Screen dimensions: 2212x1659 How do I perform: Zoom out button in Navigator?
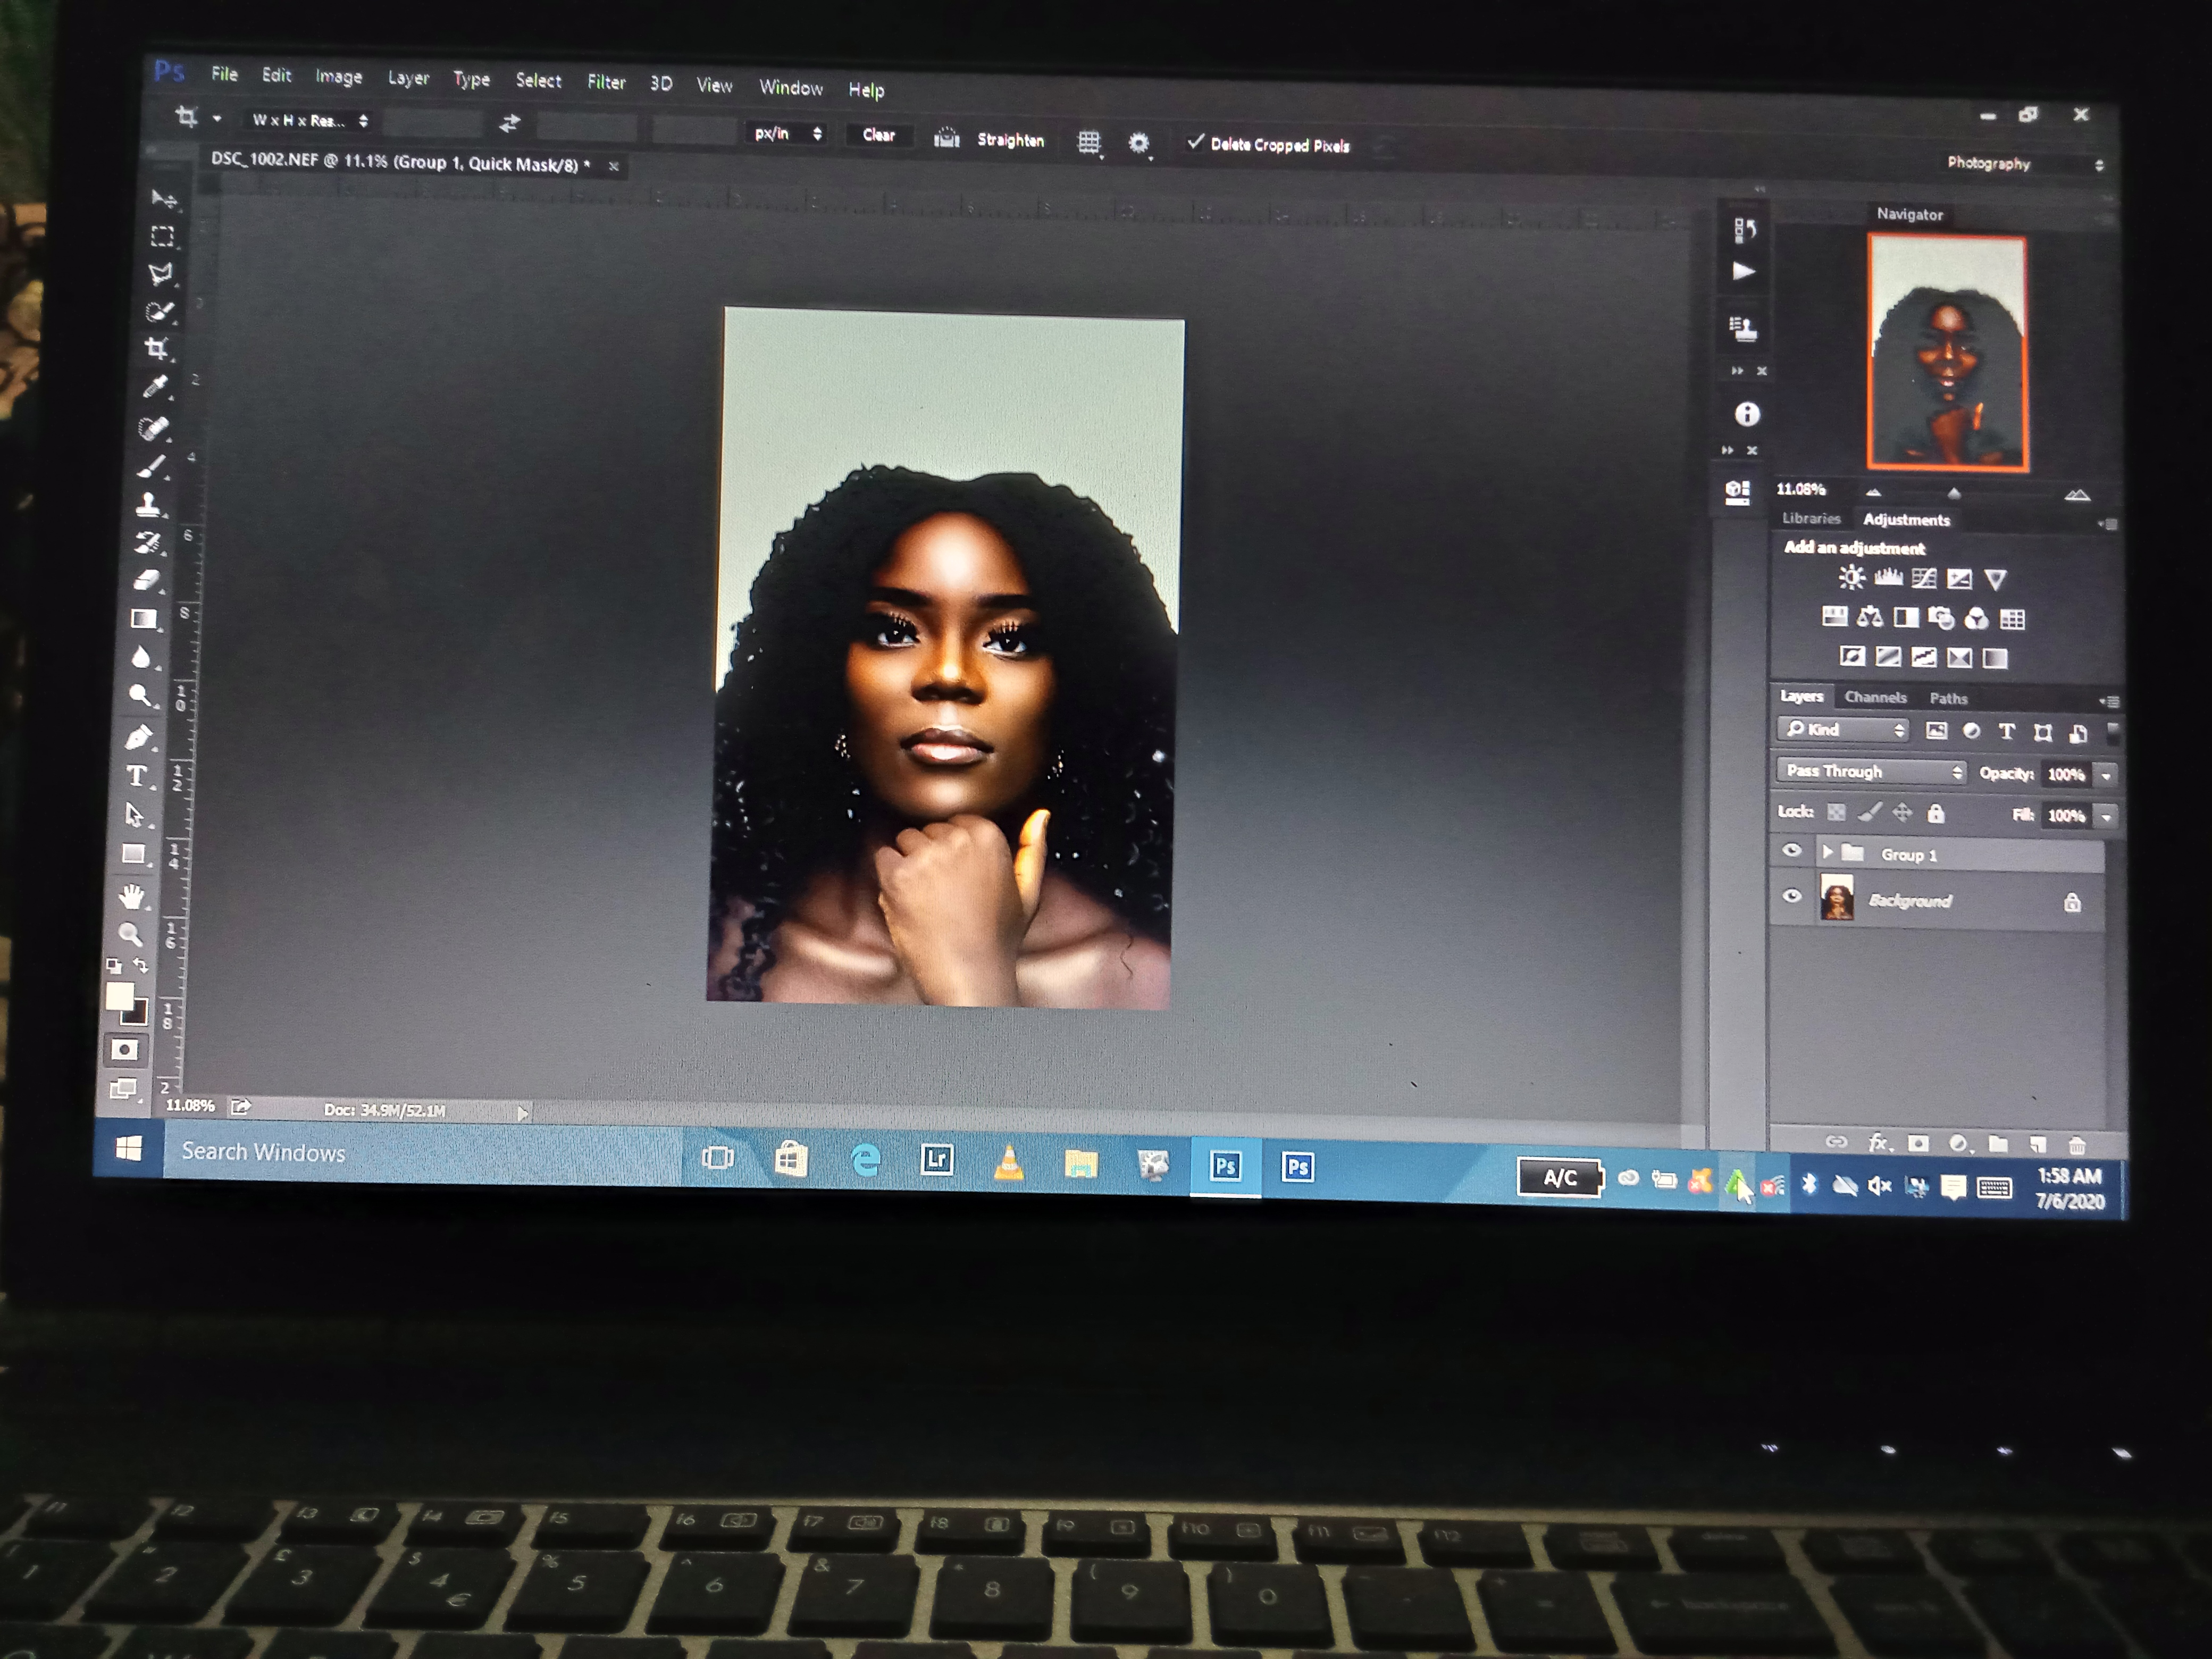tap(1873, 492)
